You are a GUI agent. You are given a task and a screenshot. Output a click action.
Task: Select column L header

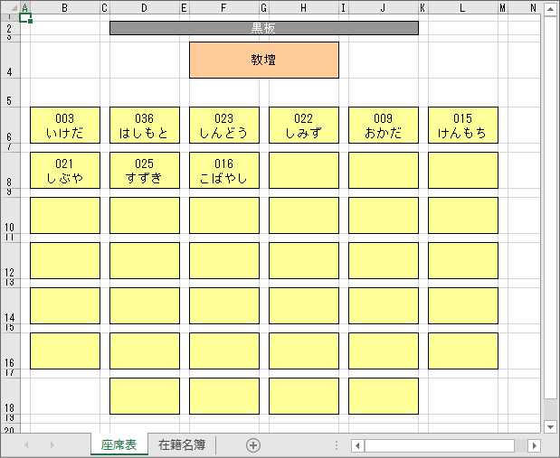tap(463, 8)
